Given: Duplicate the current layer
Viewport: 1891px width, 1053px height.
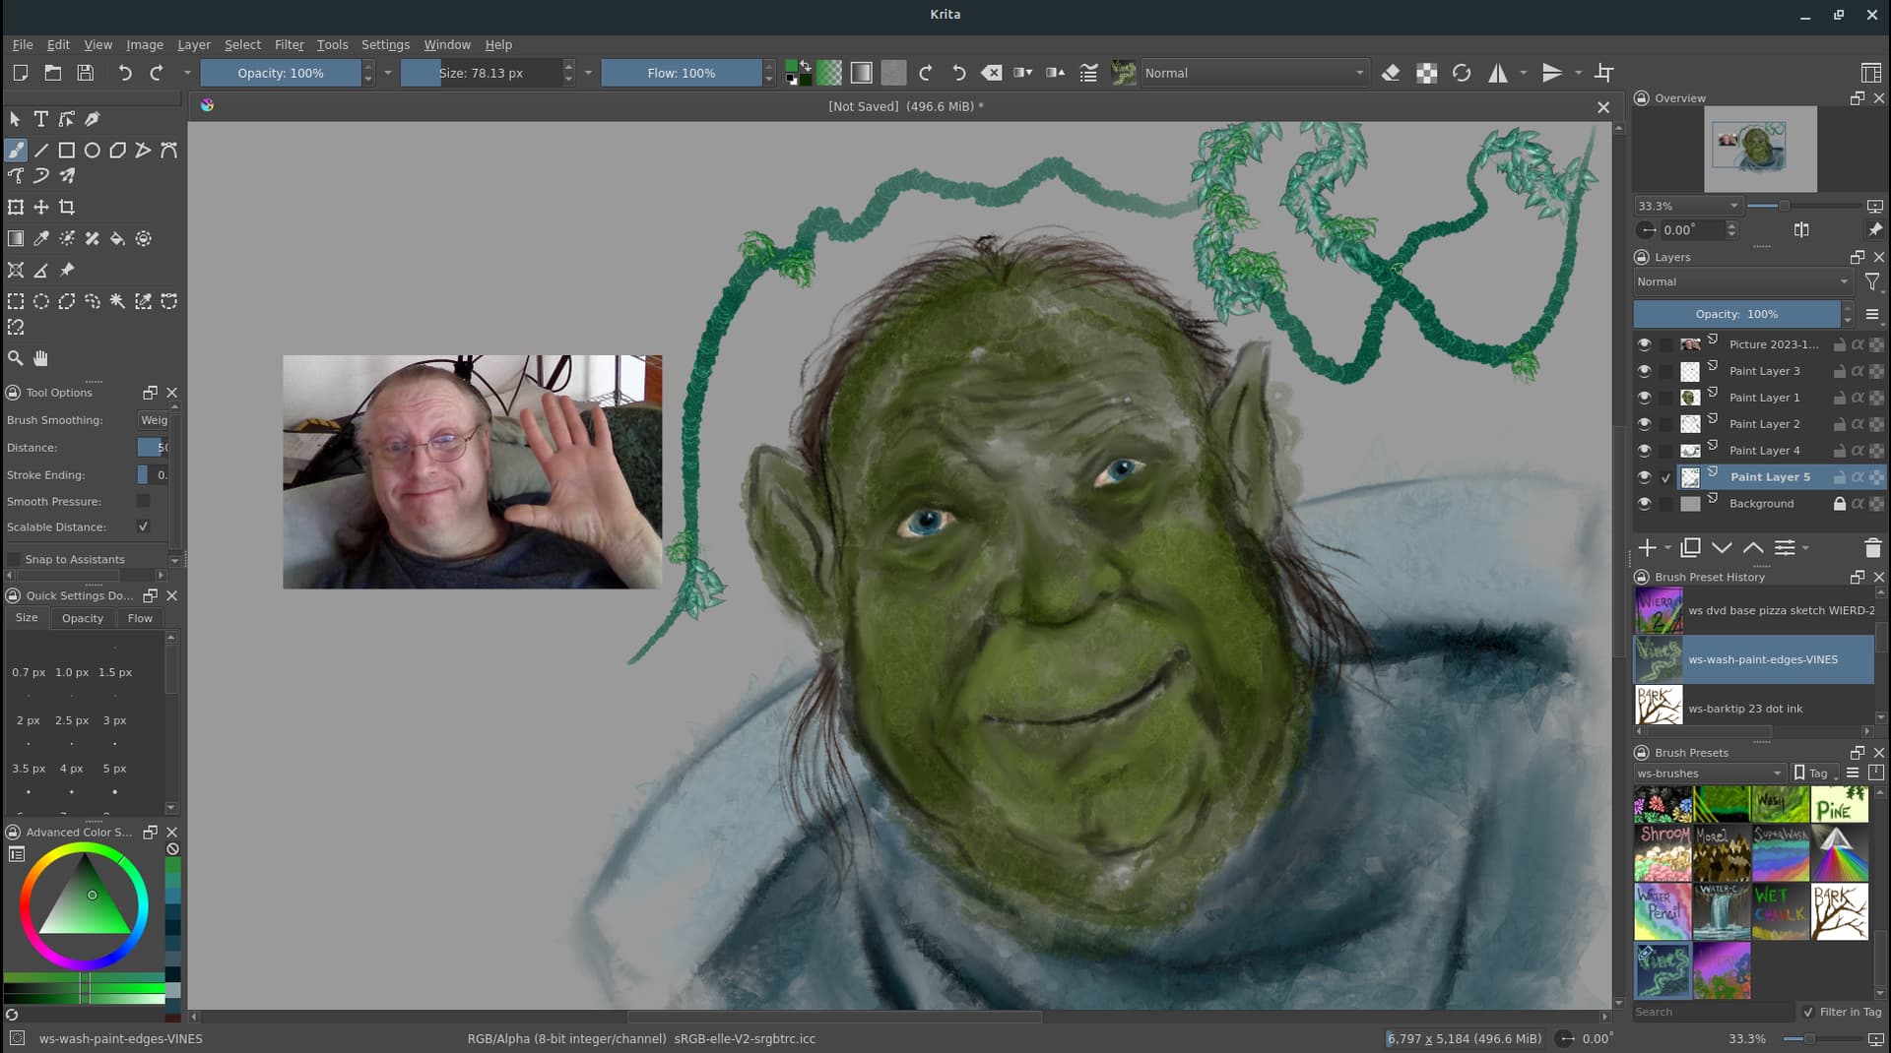Looking at the screenshot, I should 1691,548.
